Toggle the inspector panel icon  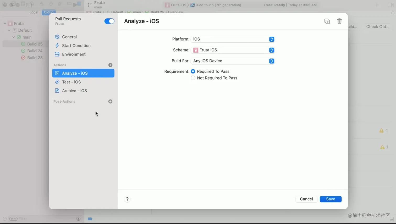pos(390,5)
